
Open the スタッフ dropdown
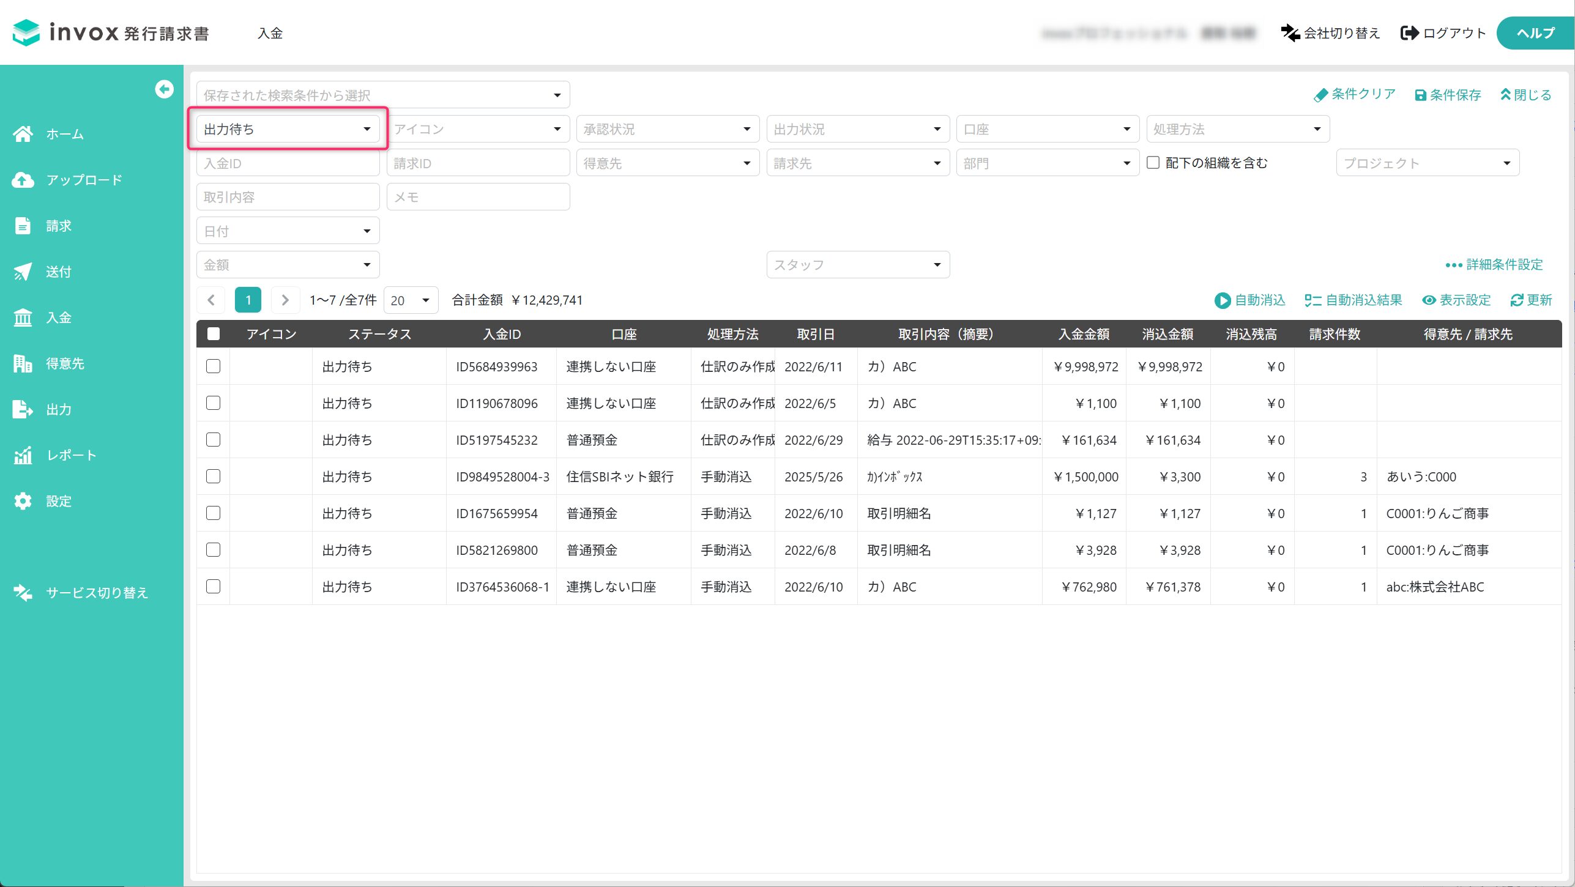[858, 265]
